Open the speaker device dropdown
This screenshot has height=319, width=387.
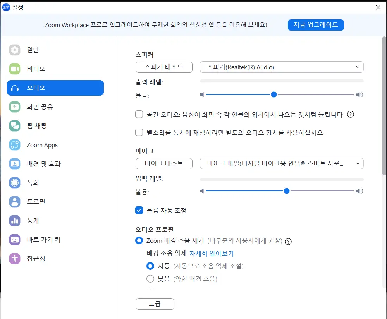pos(282,67)
